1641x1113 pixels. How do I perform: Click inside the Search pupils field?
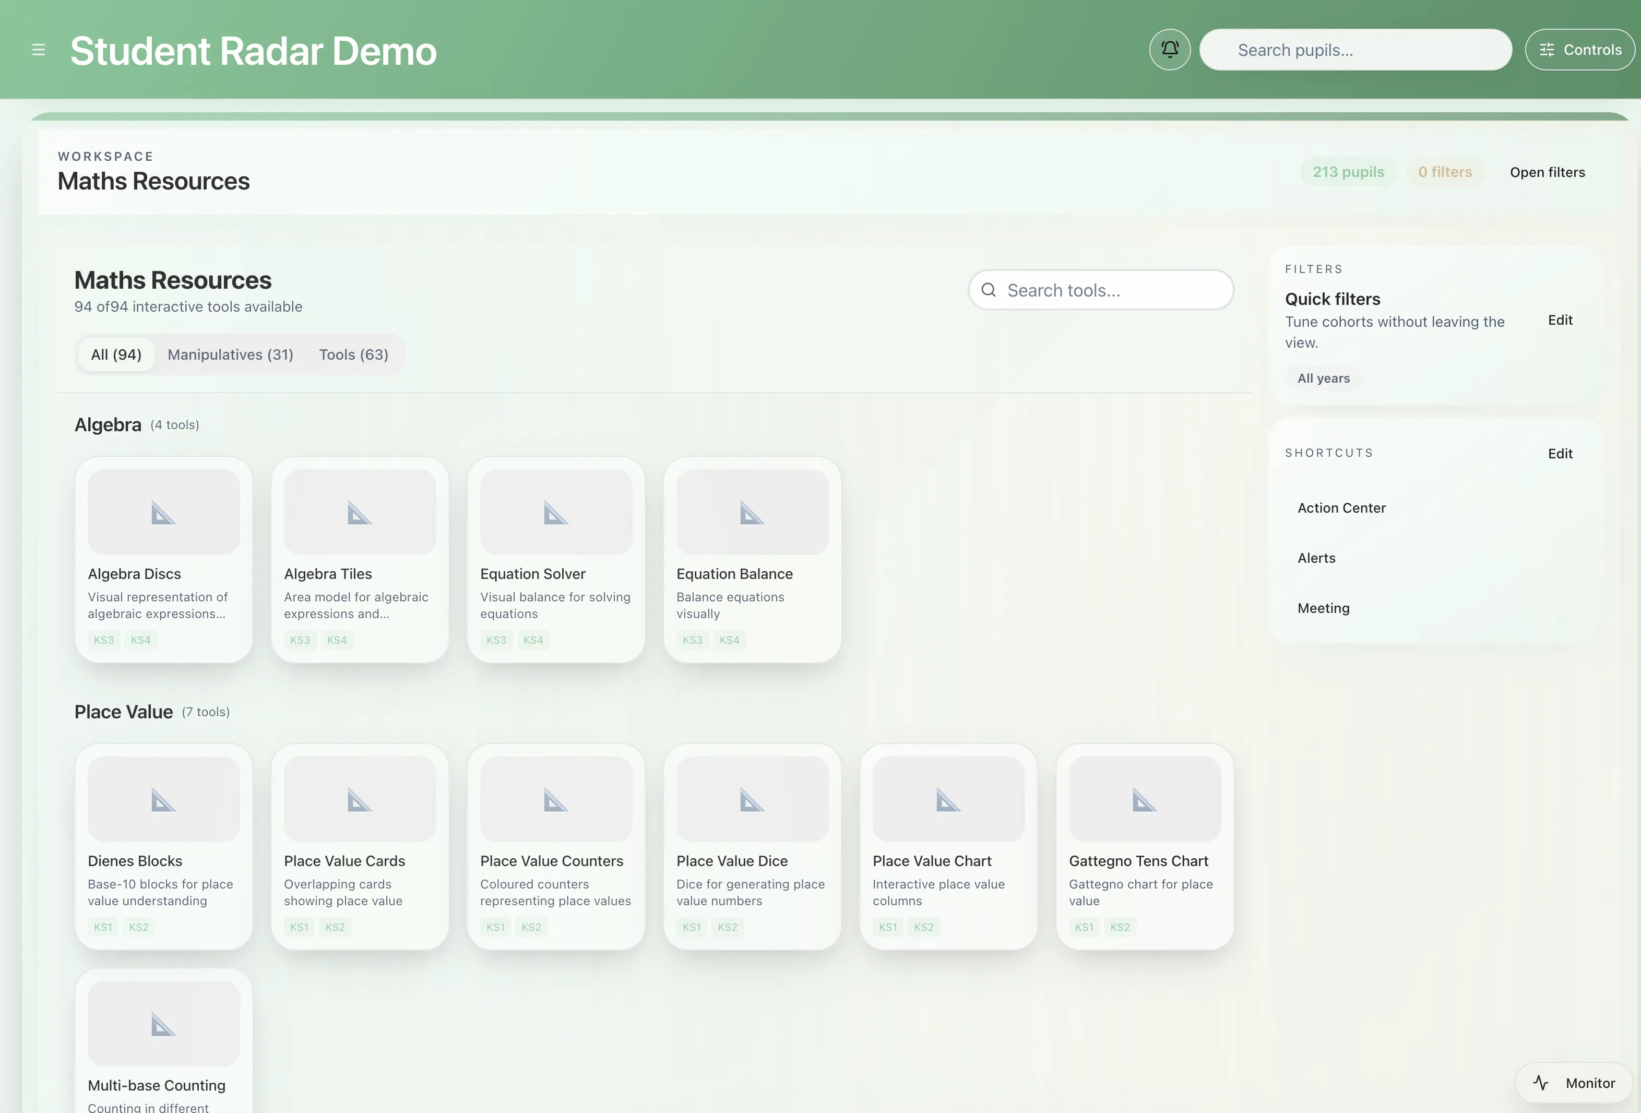click(1355, 50)
